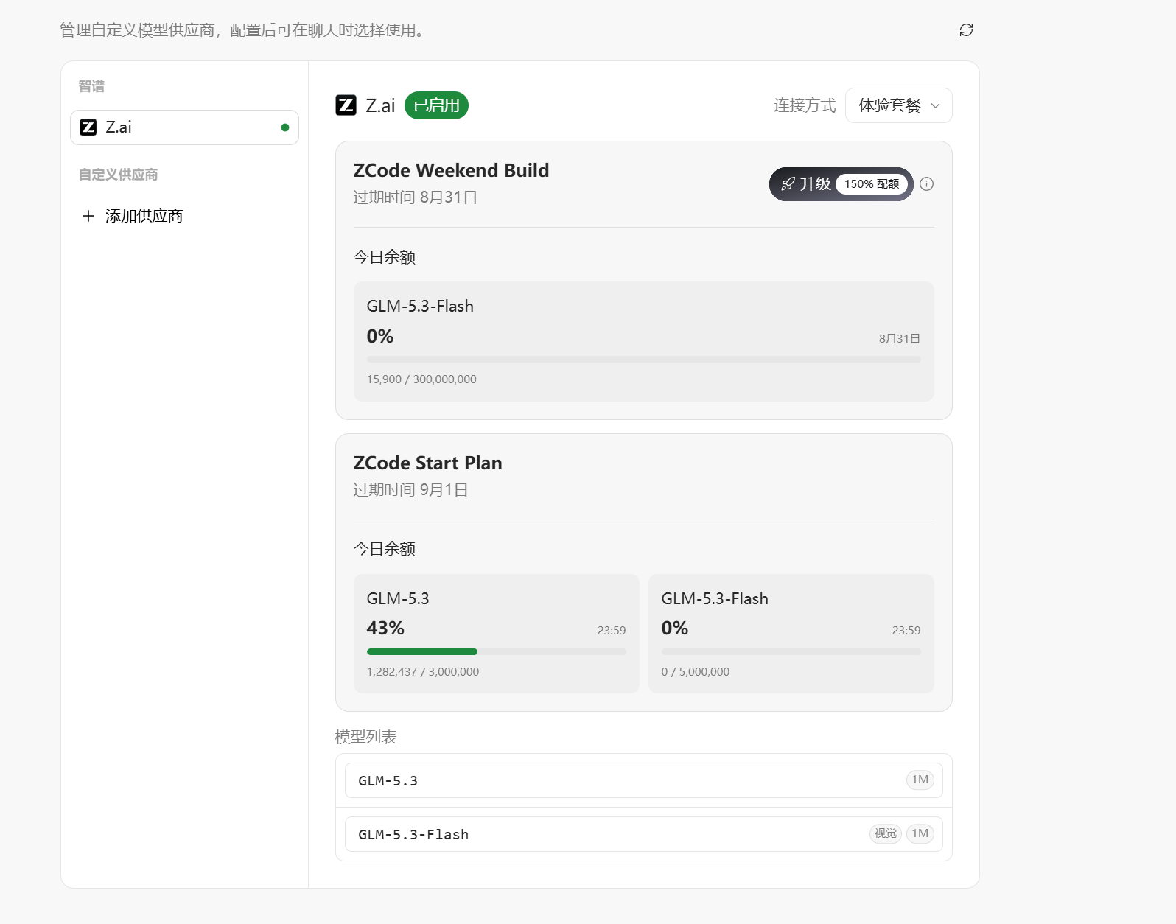This screenshot has height=924, width=1176.
Task: Click the GLM-5.3 43% progress bar
Action: coord(497,651)
